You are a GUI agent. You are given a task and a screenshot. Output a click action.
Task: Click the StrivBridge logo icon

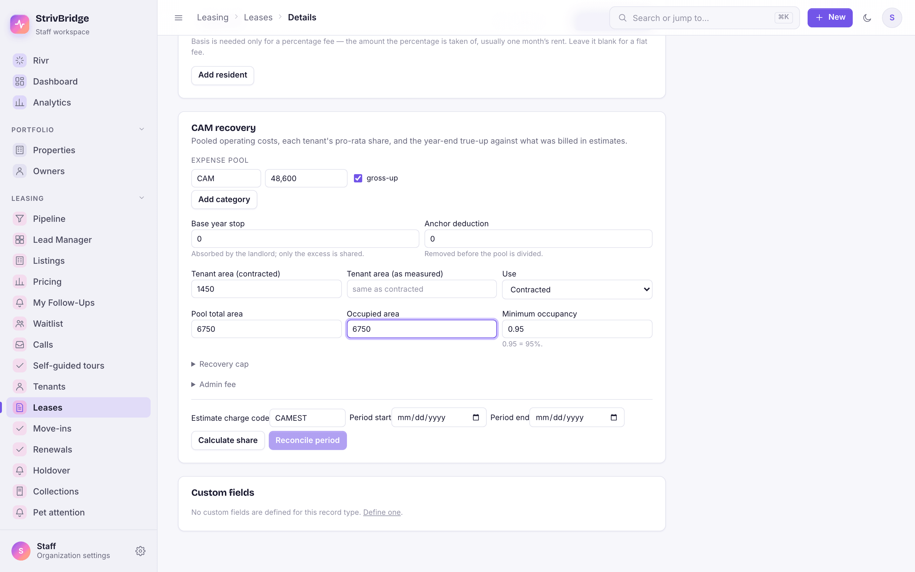[x=20, y=24]
